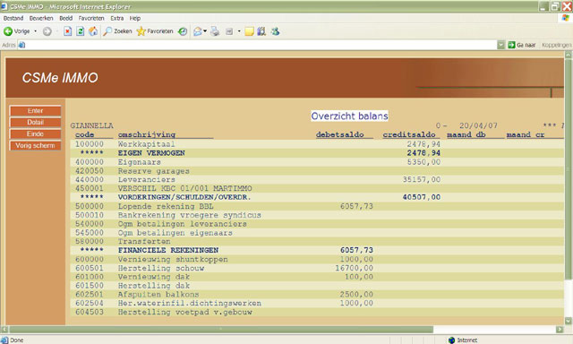The image size is (573, 344).
Task: Print the page with the printer icon
Action: coord(215,31)
